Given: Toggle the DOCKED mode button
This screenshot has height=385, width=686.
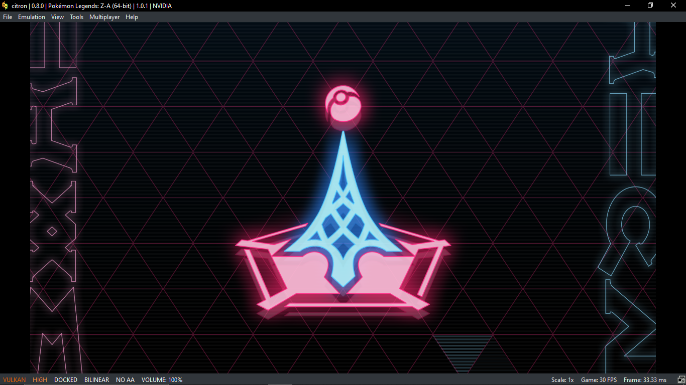Looking at the screenshot, I should coord(66,380).
